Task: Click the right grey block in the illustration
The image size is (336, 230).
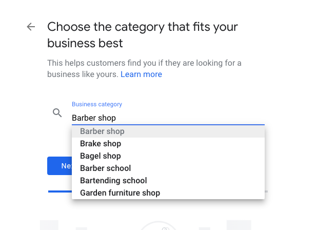Action: (x=239, y=225)
